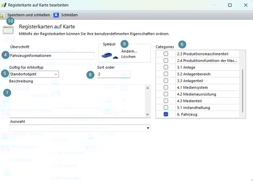The image size is (253, 181).
Task: Maximize the dialog window
Action: click(x=230, y=5)
